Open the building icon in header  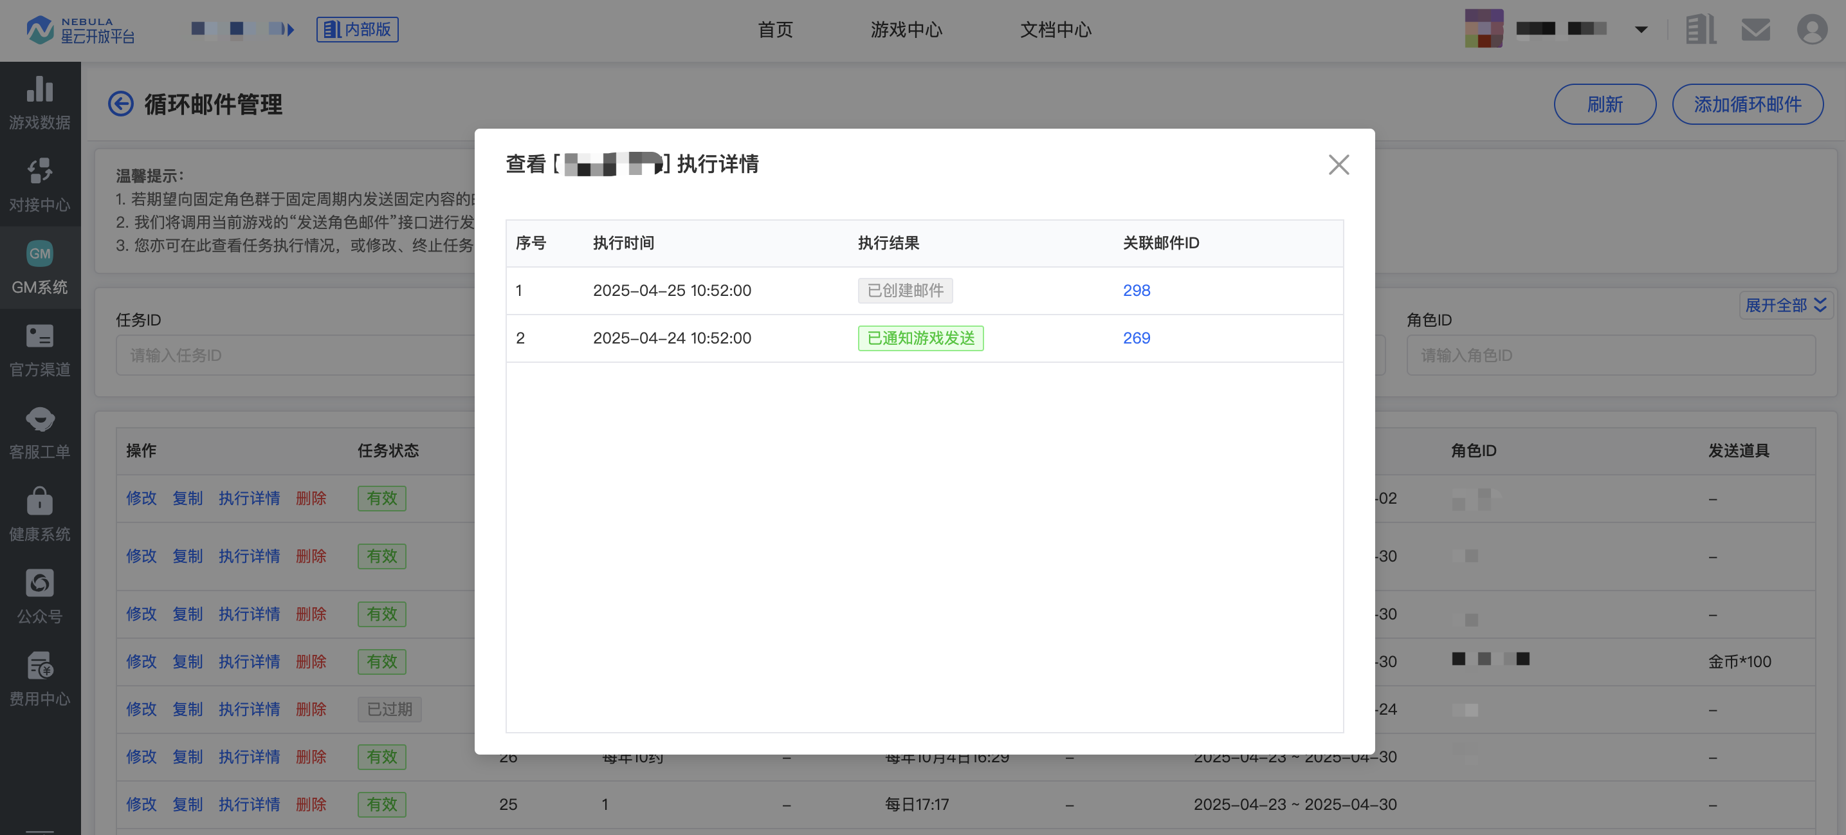point(1700,30)
